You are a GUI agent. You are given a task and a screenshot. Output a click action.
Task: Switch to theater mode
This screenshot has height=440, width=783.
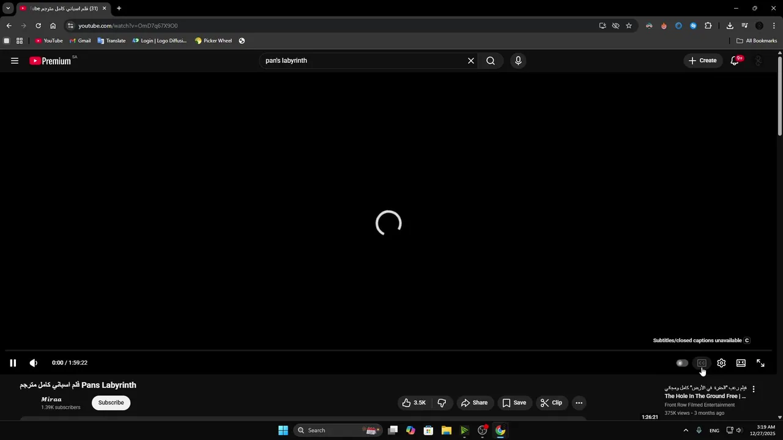pyautogui.click(x=741, y=363)
